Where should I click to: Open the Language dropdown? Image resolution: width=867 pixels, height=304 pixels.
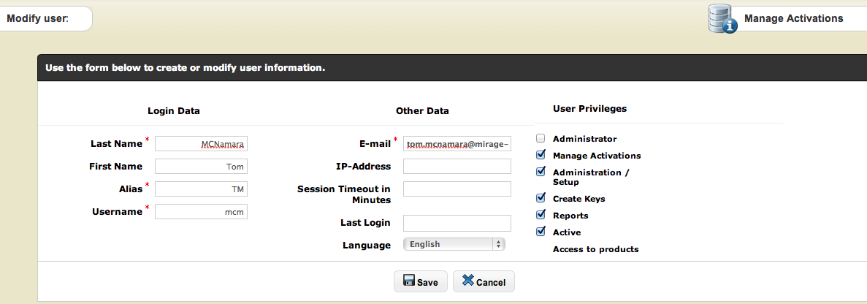coord(454,244)
